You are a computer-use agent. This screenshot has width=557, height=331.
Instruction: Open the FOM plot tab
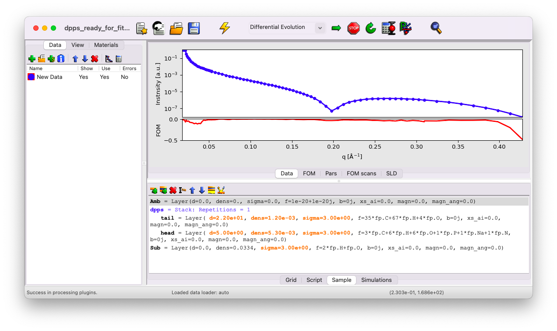pyautogui.click(x=309, y=173)
